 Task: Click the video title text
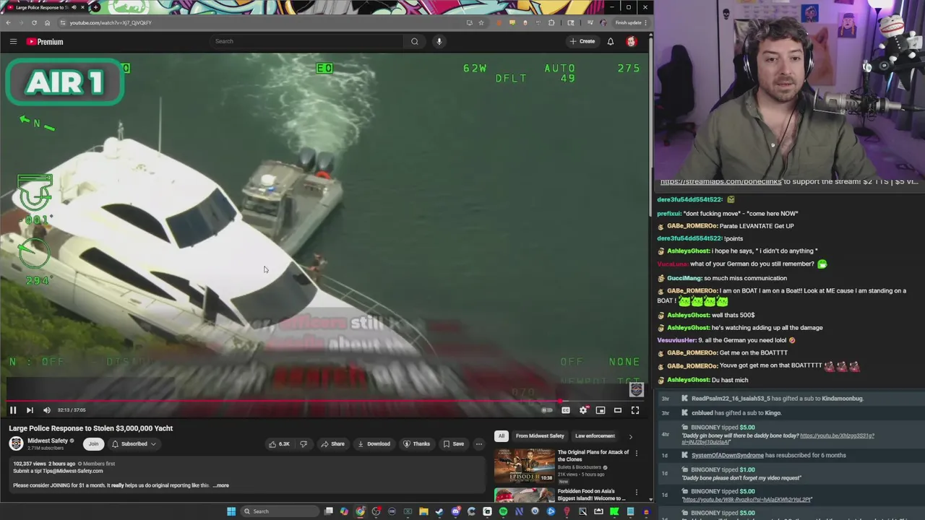(90, 428)
